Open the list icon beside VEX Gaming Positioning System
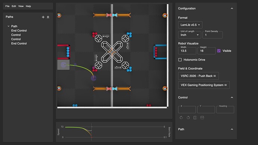The width and height of the screenshot is (258, 145). (x=225, y=85)
